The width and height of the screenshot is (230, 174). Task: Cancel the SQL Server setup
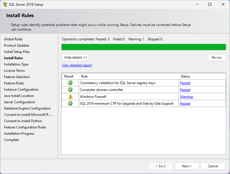(213, 166)
